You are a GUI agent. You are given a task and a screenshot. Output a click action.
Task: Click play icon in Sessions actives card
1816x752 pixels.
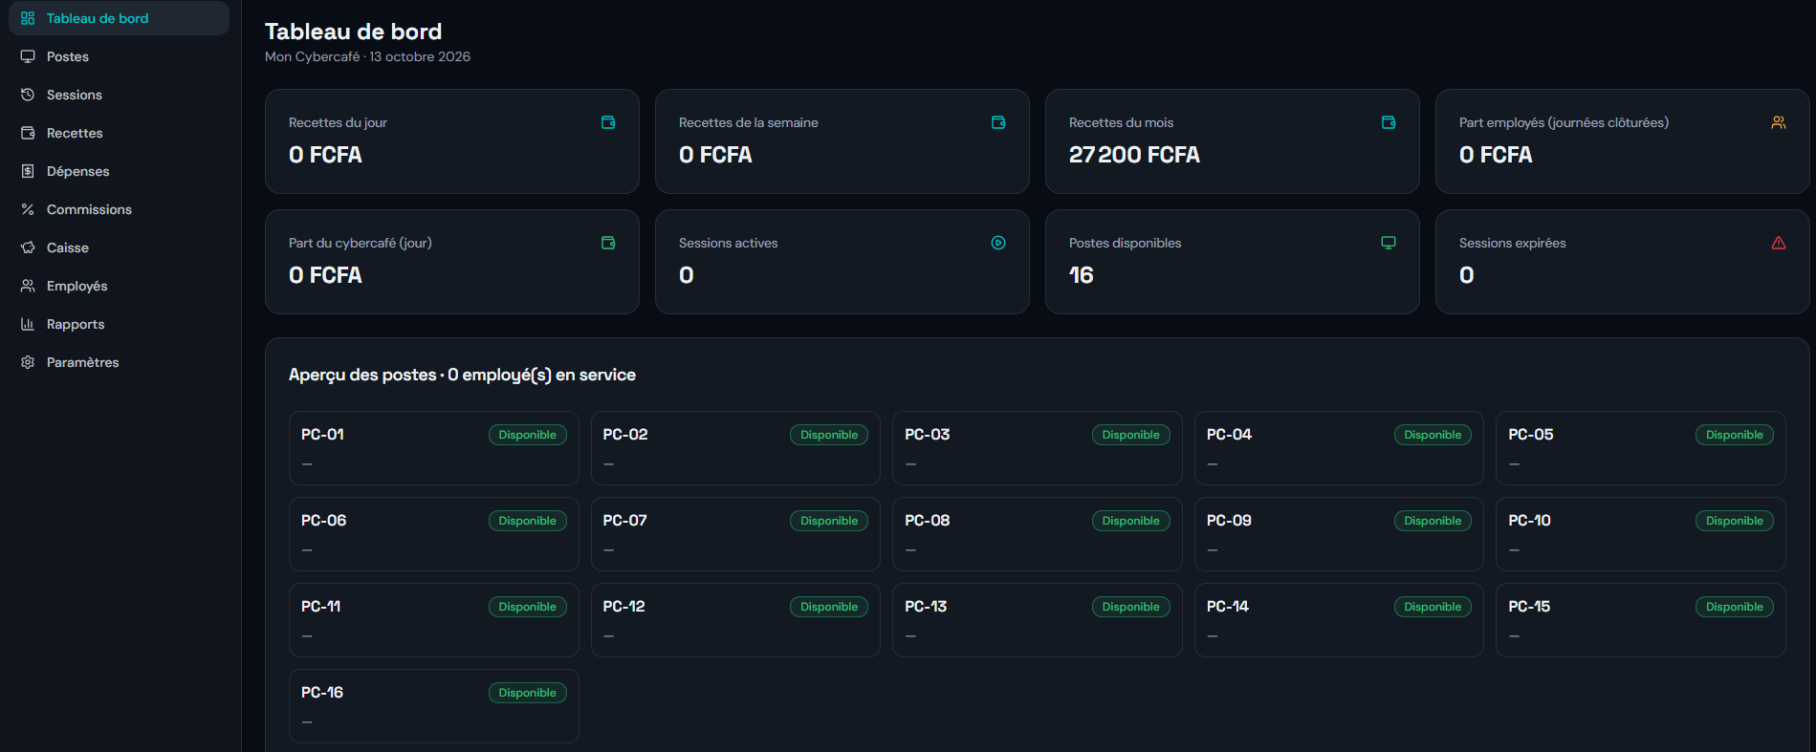pyautogui.click(x=998, y=243)
